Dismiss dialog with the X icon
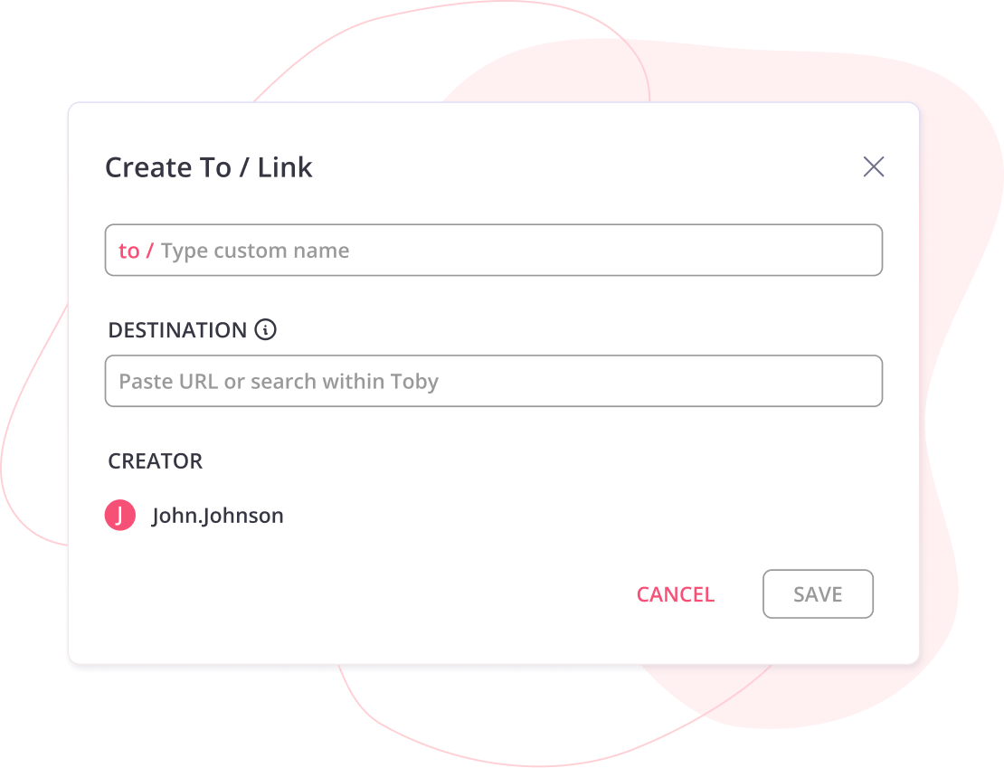1004x768 pixels. [x=873, y=166]
